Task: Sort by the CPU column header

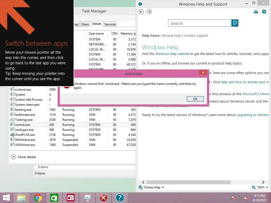Action: tap(114, 34)
